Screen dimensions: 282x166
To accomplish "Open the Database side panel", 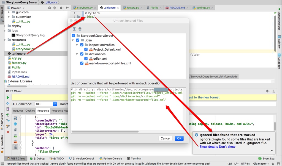I will pyautogui.click(x=279, y=61).
